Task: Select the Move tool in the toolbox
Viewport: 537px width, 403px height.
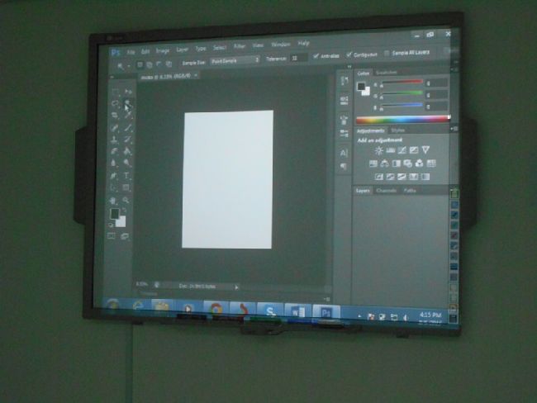Action: tap(127, 92)
